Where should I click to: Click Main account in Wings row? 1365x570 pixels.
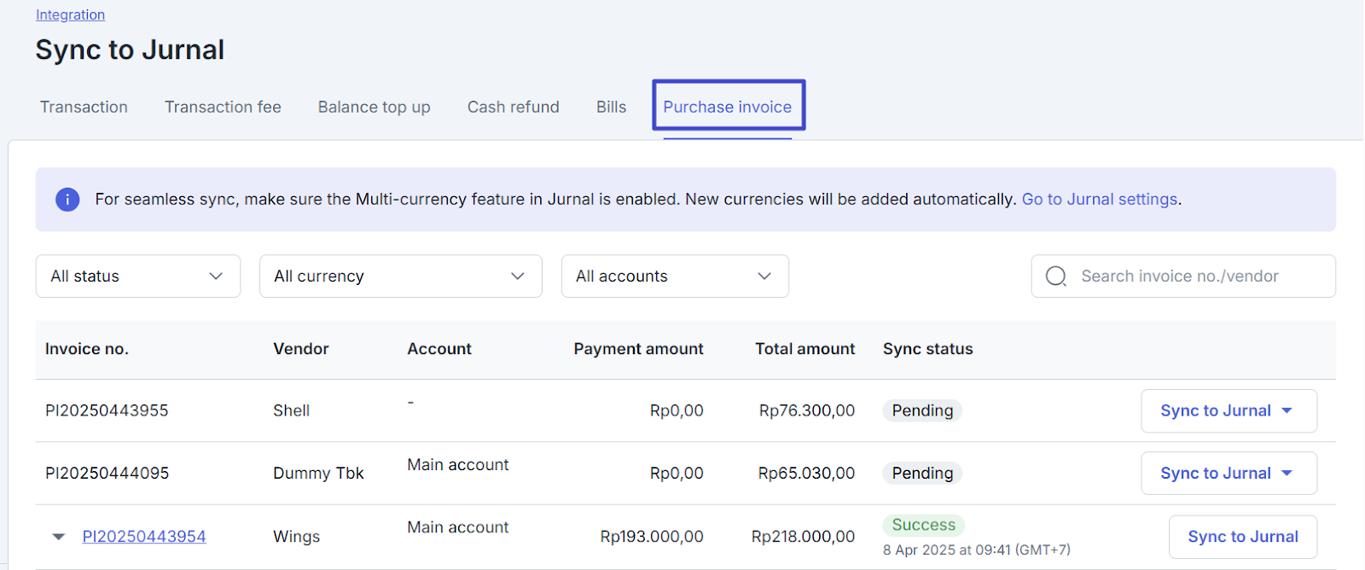pyautogui.click(x=458, y=527)
